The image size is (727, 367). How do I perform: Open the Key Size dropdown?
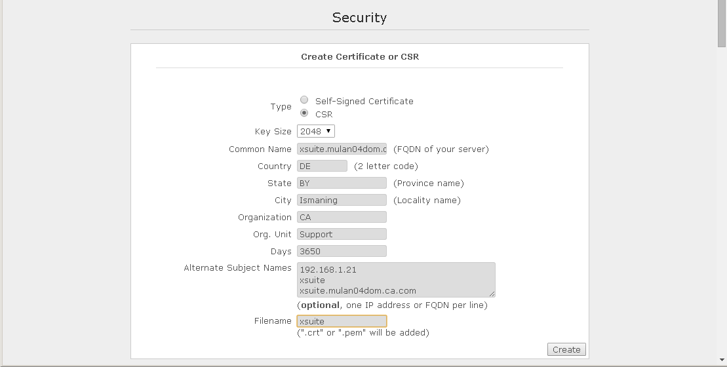pos(316,131)
